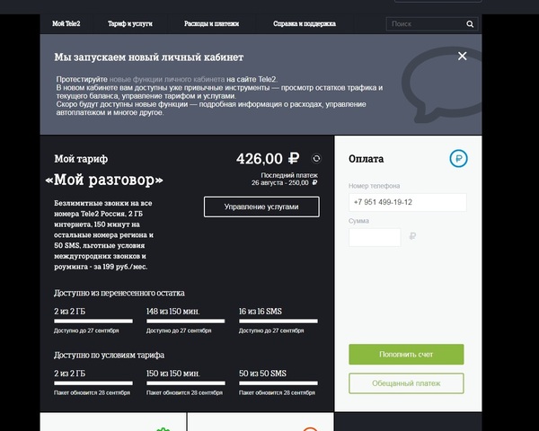Follow the новые функции личного кабинета link
This screenshot has height=431, width=539.
click(x=167, y=79)
